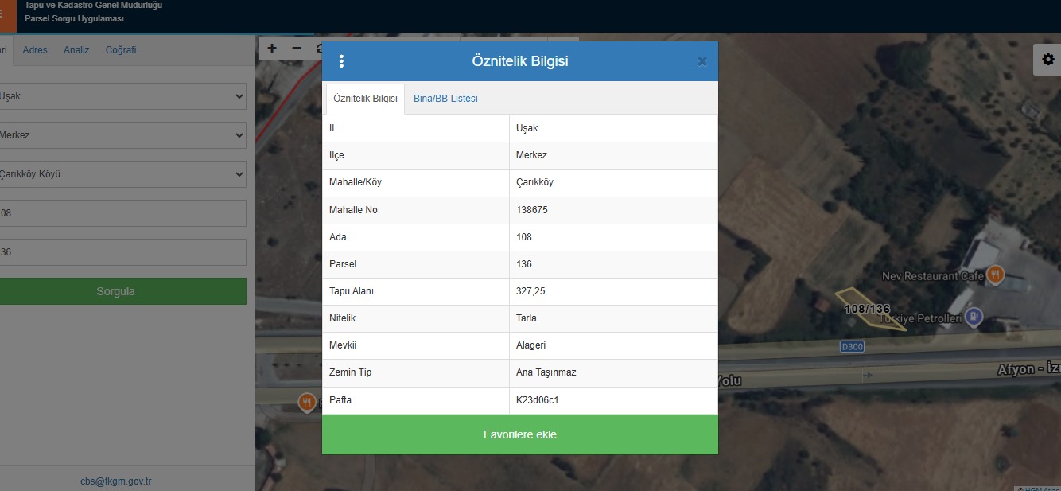Image resolution: width=1061 pixels, height=491 pixels.
Task: Zoom out the map with minus
Action: pos(297,48)
